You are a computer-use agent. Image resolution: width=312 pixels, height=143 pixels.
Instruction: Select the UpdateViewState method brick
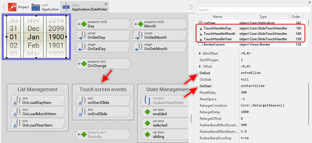(x=164, y=101)
